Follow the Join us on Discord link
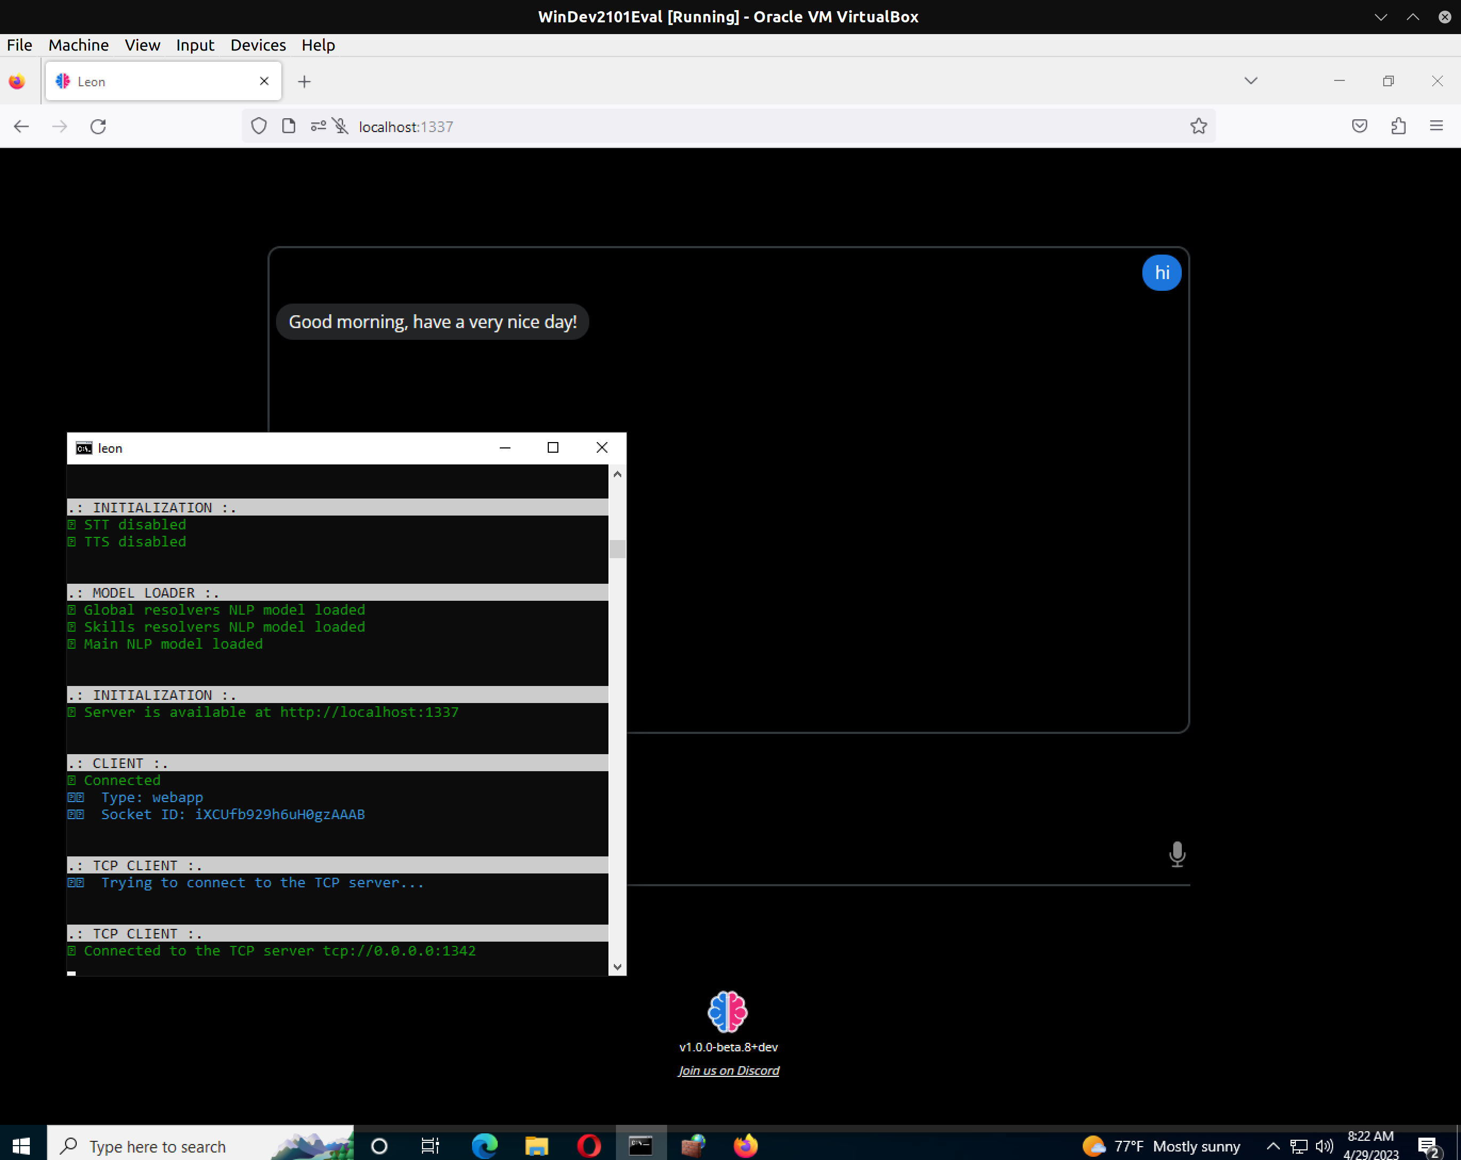This screenshot has height=1160, width=1461. click(728, 1071)
